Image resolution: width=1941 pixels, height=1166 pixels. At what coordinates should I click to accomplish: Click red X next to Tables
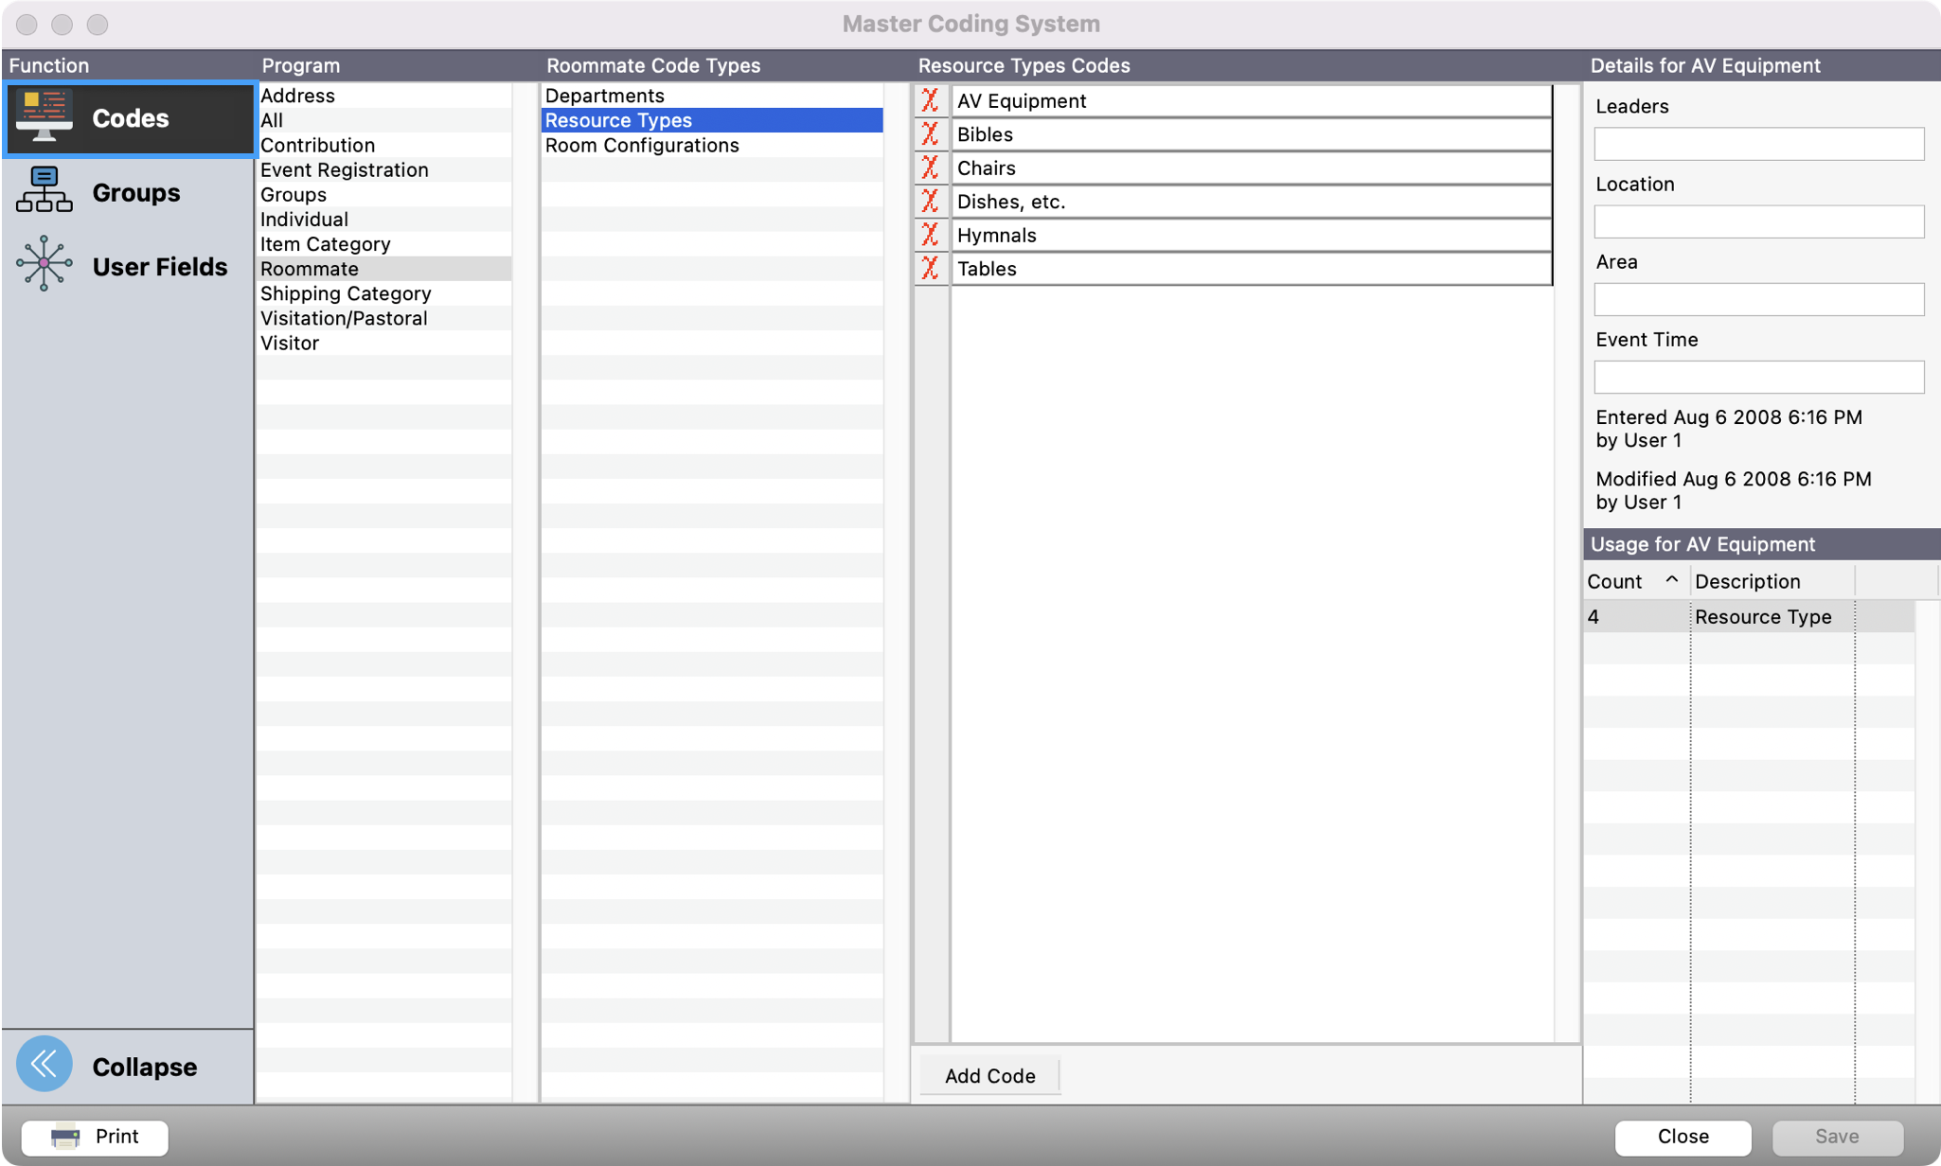click(x=930, y=269)
